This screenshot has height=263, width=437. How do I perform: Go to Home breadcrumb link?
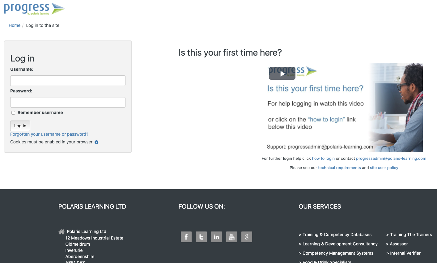(x=15, y=25)
